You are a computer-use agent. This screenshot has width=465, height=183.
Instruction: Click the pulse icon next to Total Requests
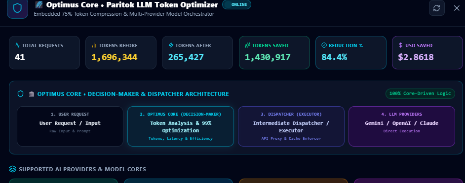click(x=17, y=46)
